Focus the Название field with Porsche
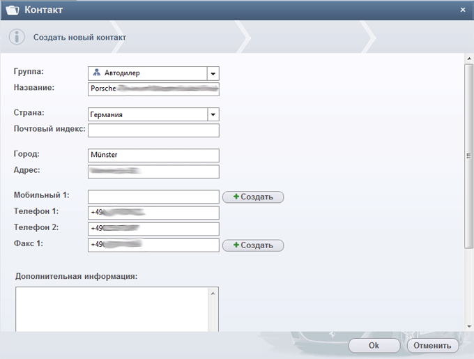Image resolution: width=474 pixels, height=359 pixels. point(153,89)
